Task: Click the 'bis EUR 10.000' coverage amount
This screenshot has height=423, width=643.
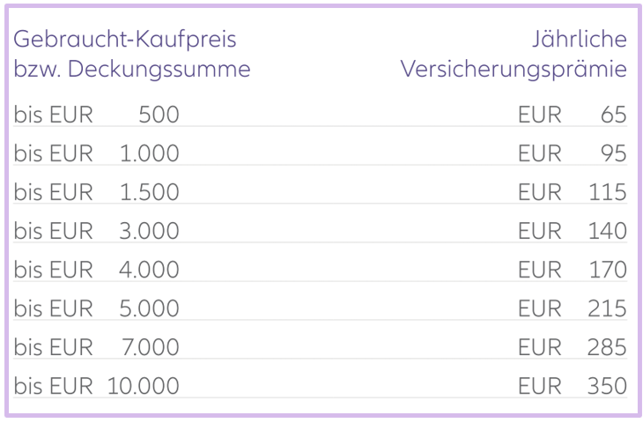Action: click(96, 386)
